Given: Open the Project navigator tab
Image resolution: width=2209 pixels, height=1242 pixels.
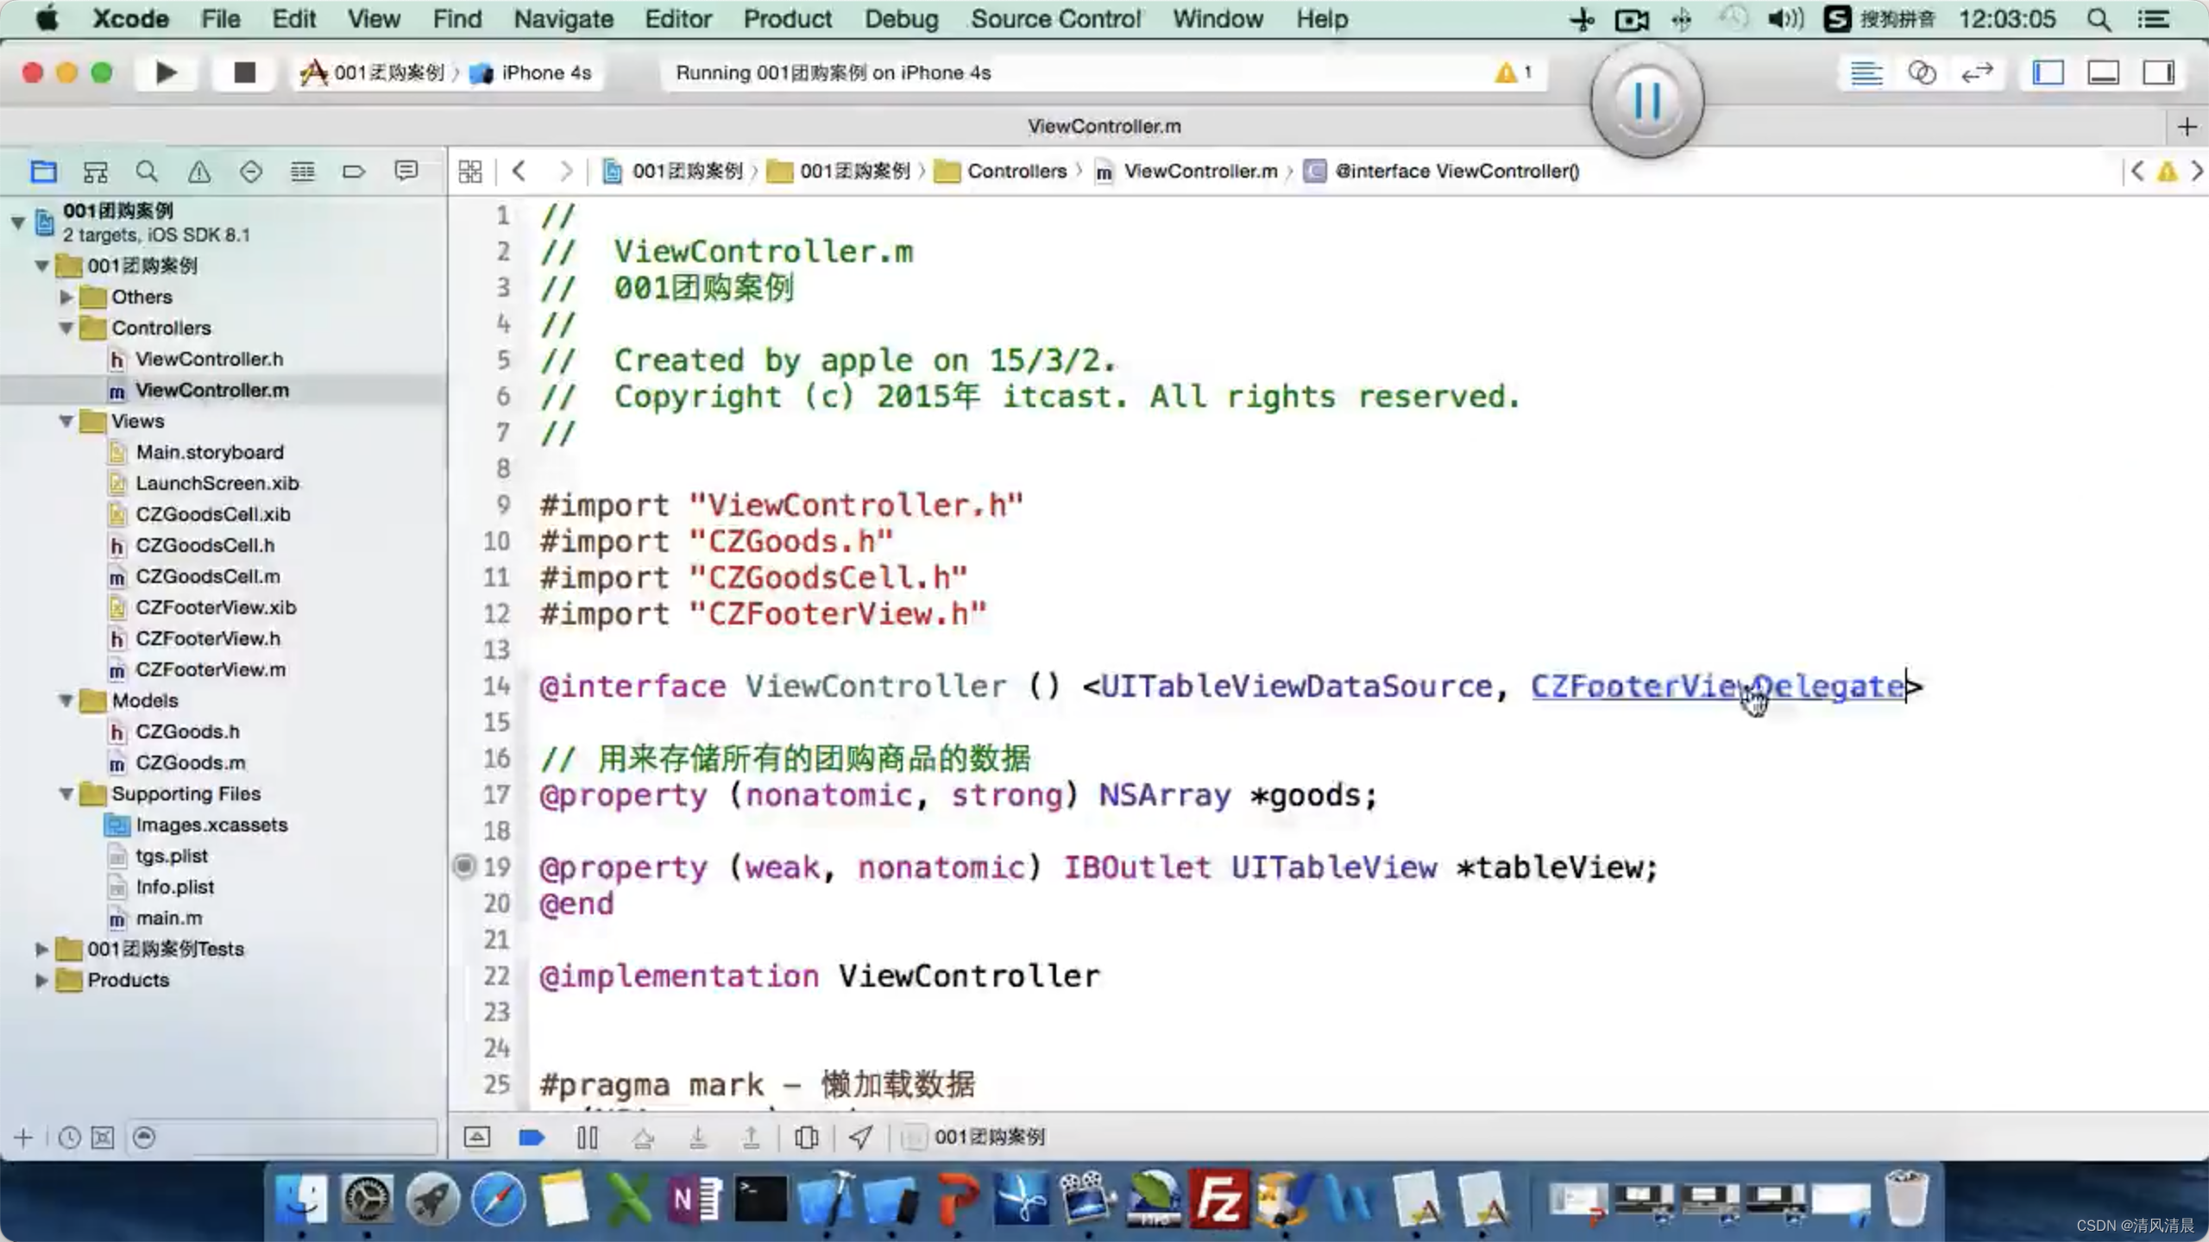Looking at the screenshot, I should point(43,172).
